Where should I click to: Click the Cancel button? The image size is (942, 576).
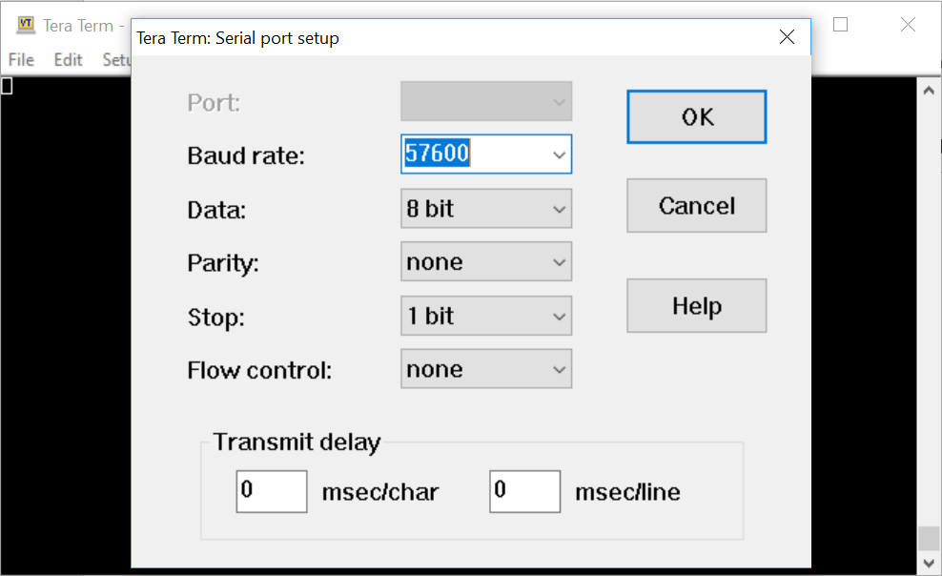point(697,205)
